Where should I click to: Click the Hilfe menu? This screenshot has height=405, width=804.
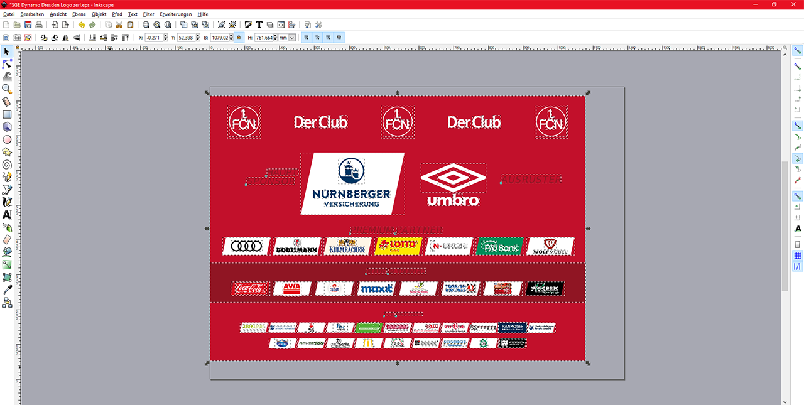pyautogui.click(x=203, y=14)
